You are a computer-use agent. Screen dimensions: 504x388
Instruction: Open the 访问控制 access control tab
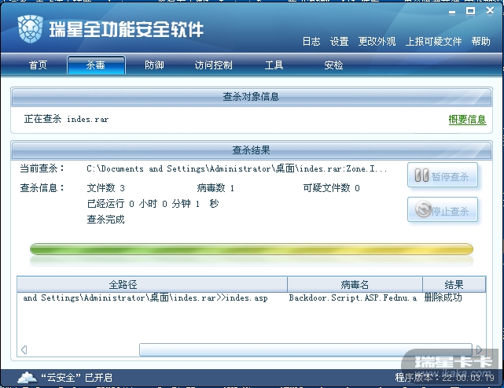[213, 65]
